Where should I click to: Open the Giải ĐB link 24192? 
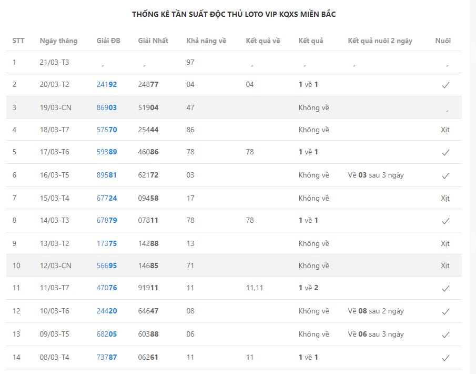[107, 84]
